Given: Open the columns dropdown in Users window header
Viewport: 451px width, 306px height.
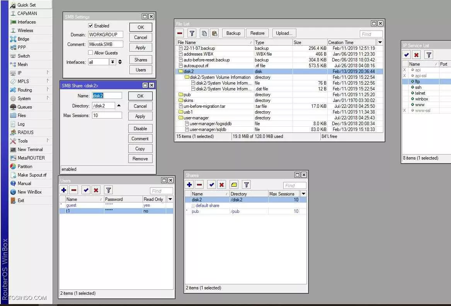Looking at the screenshot, I should [x=170, y=199].
